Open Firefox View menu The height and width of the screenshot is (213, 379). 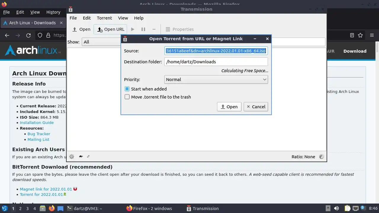35,12
